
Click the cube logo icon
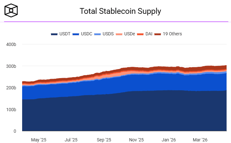point(11,11)
